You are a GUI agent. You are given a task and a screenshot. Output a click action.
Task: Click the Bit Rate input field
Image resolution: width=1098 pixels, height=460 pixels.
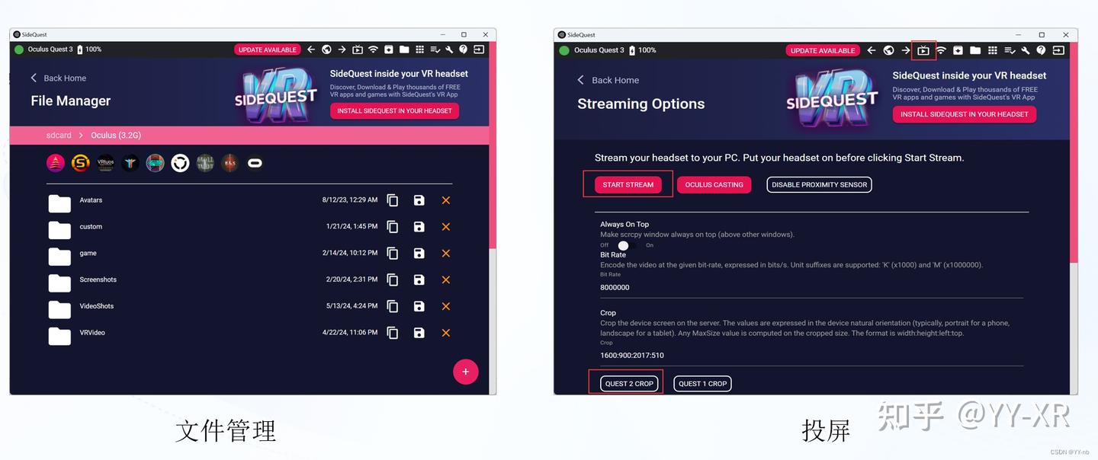pos(812,288)
